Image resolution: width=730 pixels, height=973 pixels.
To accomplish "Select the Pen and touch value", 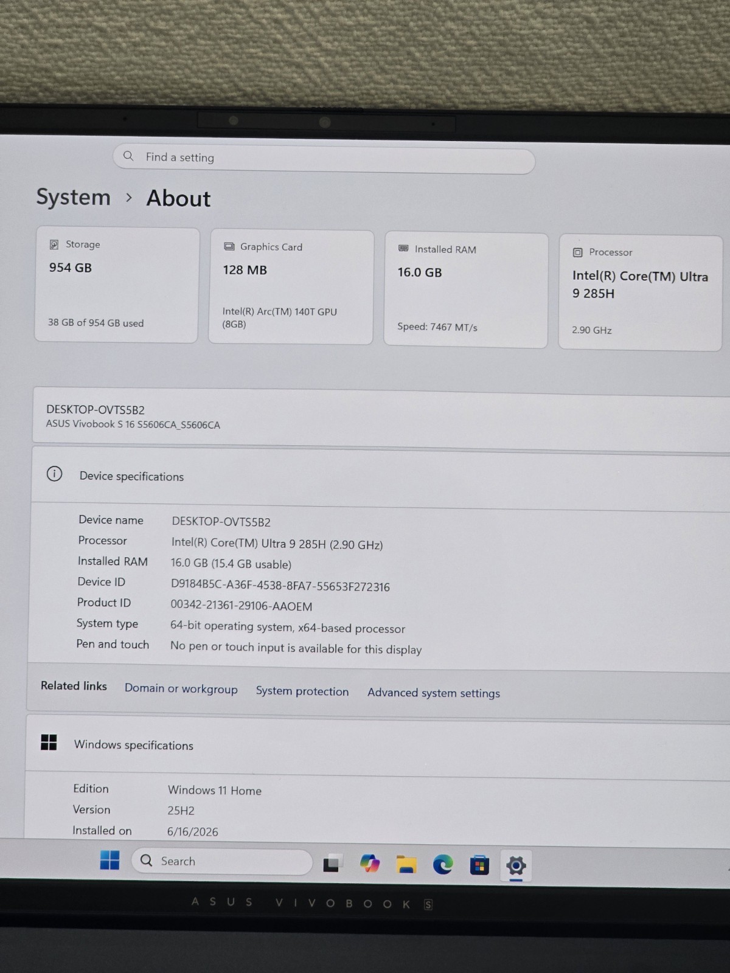I will 296,648.
